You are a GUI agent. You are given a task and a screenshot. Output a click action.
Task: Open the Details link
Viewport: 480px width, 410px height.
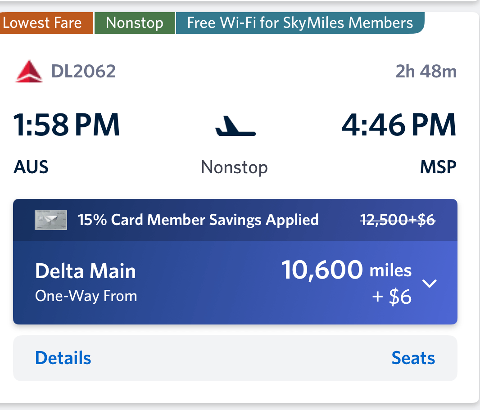63,358
